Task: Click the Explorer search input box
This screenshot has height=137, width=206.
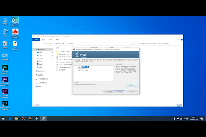Action: click(160, 44)
